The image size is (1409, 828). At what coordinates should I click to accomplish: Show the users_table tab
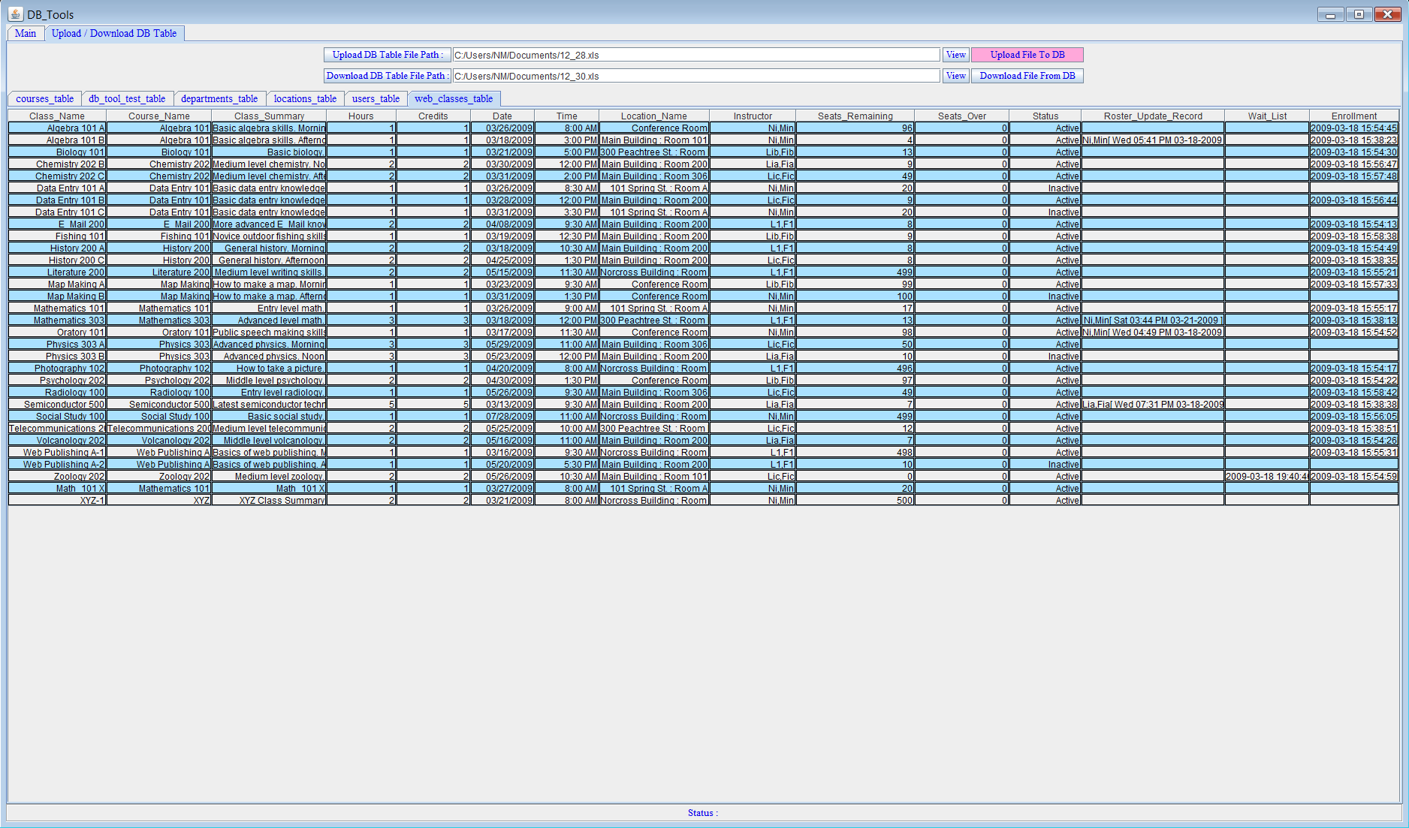(376, 98)
